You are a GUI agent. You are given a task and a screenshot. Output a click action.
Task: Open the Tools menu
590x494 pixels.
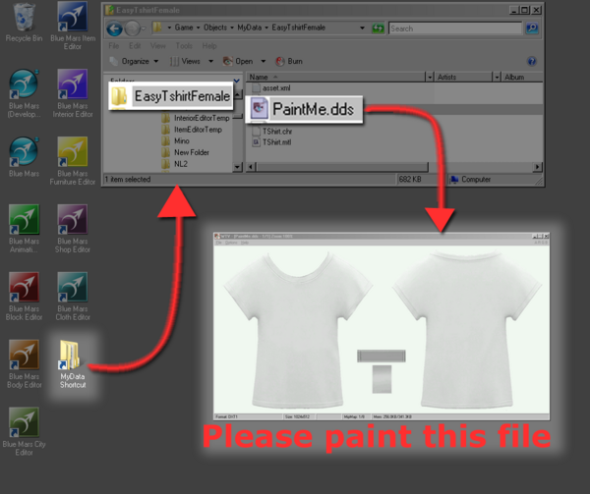click(x=184, y=46)
